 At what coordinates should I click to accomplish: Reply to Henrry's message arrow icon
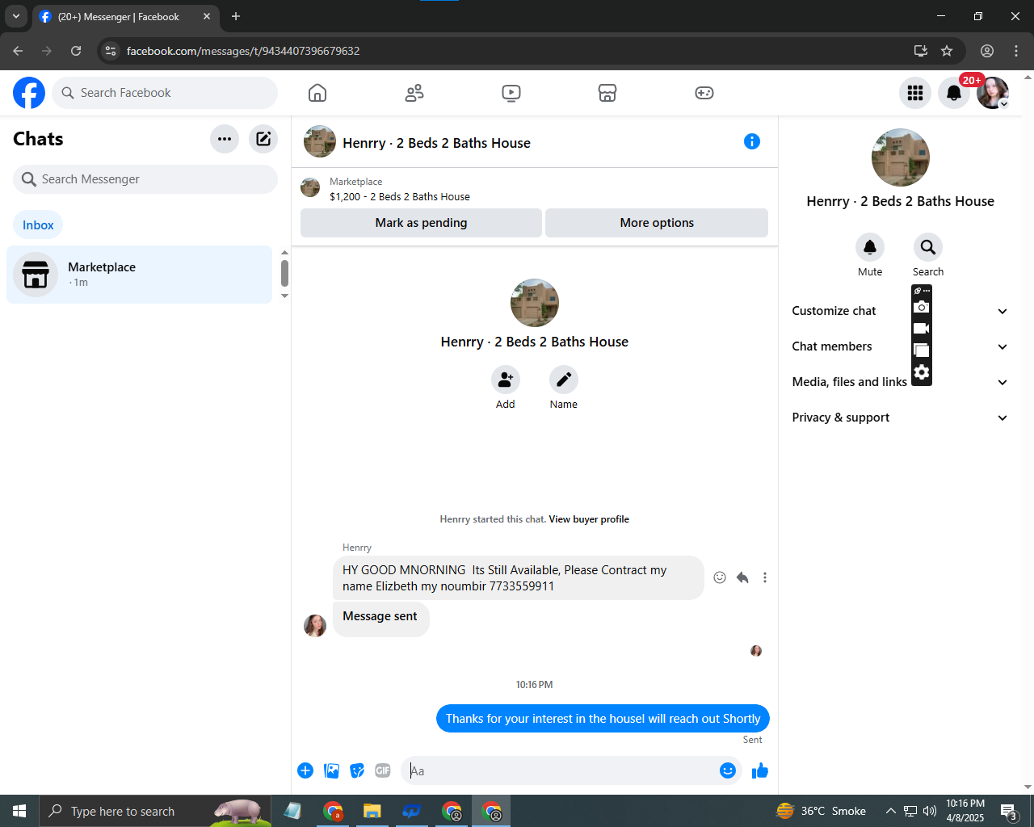point(742,577)
